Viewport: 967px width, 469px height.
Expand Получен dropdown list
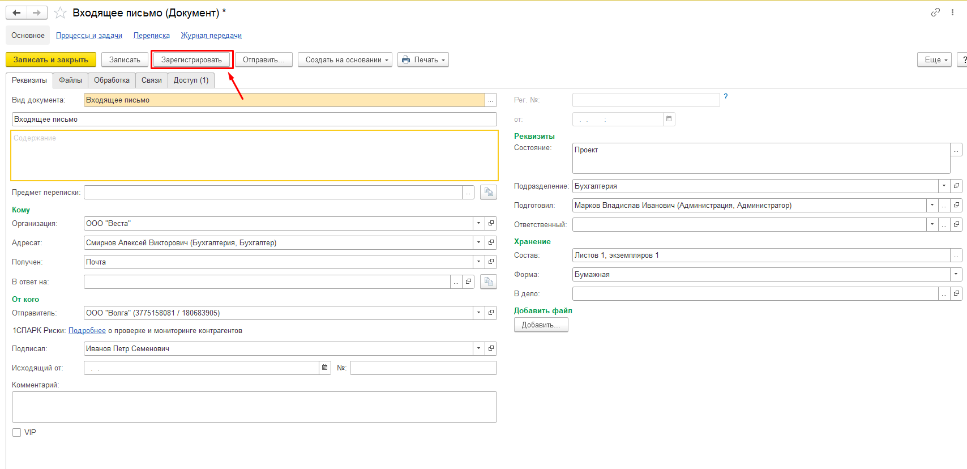pyautogui.click(x=479, y=262)
